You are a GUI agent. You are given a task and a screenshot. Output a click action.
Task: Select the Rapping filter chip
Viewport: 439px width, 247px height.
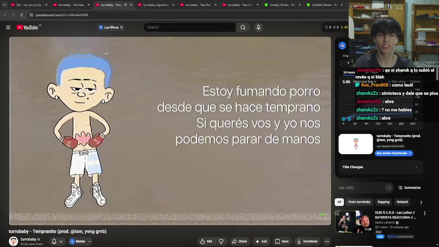[383, 202]
